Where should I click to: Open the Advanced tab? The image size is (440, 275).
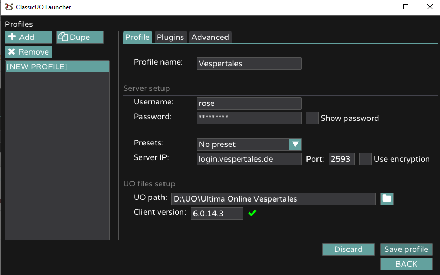pyautogui.click(x=210, y=37)
